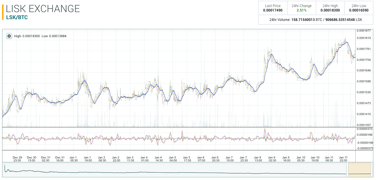The image size is (376, 180).
Task: Select the LSK/BTC pair label
Action: pos(17,17)
